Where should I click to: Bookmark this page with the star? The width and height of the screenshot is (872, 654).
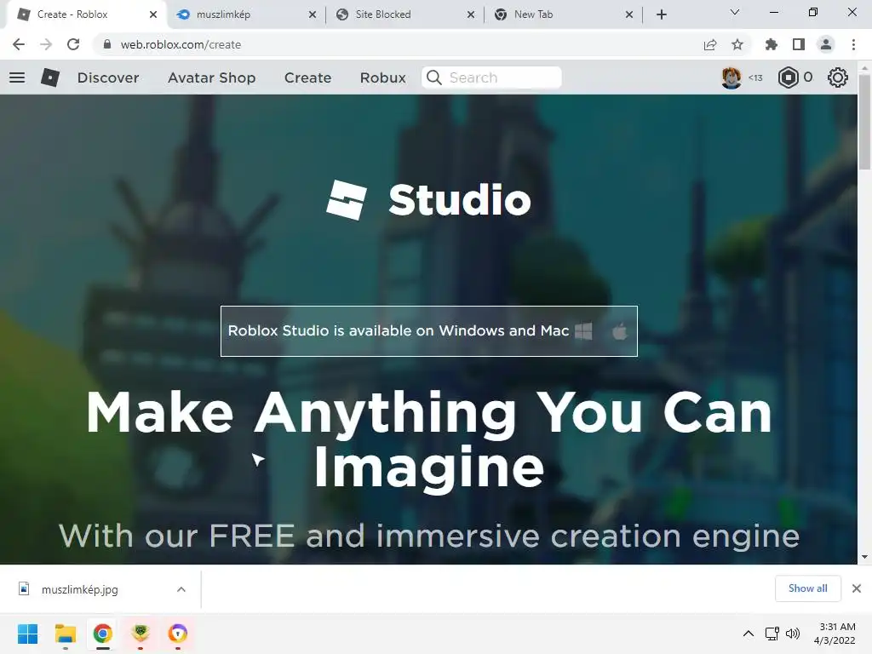pyautogui.click(x=737, y=44)
